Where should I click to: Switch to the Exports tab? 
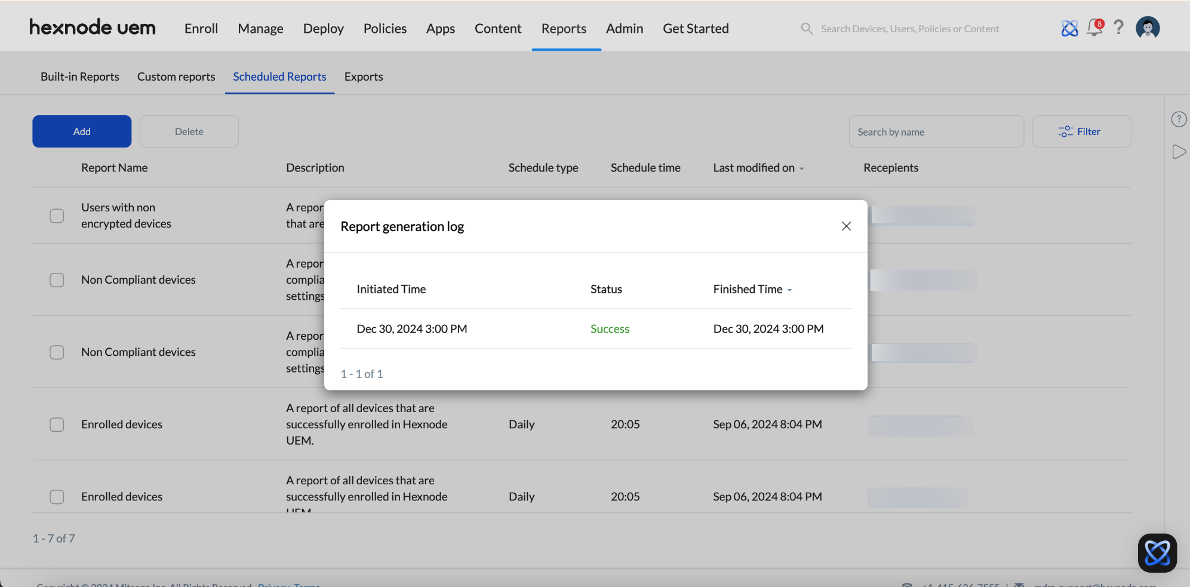point(364,76)
